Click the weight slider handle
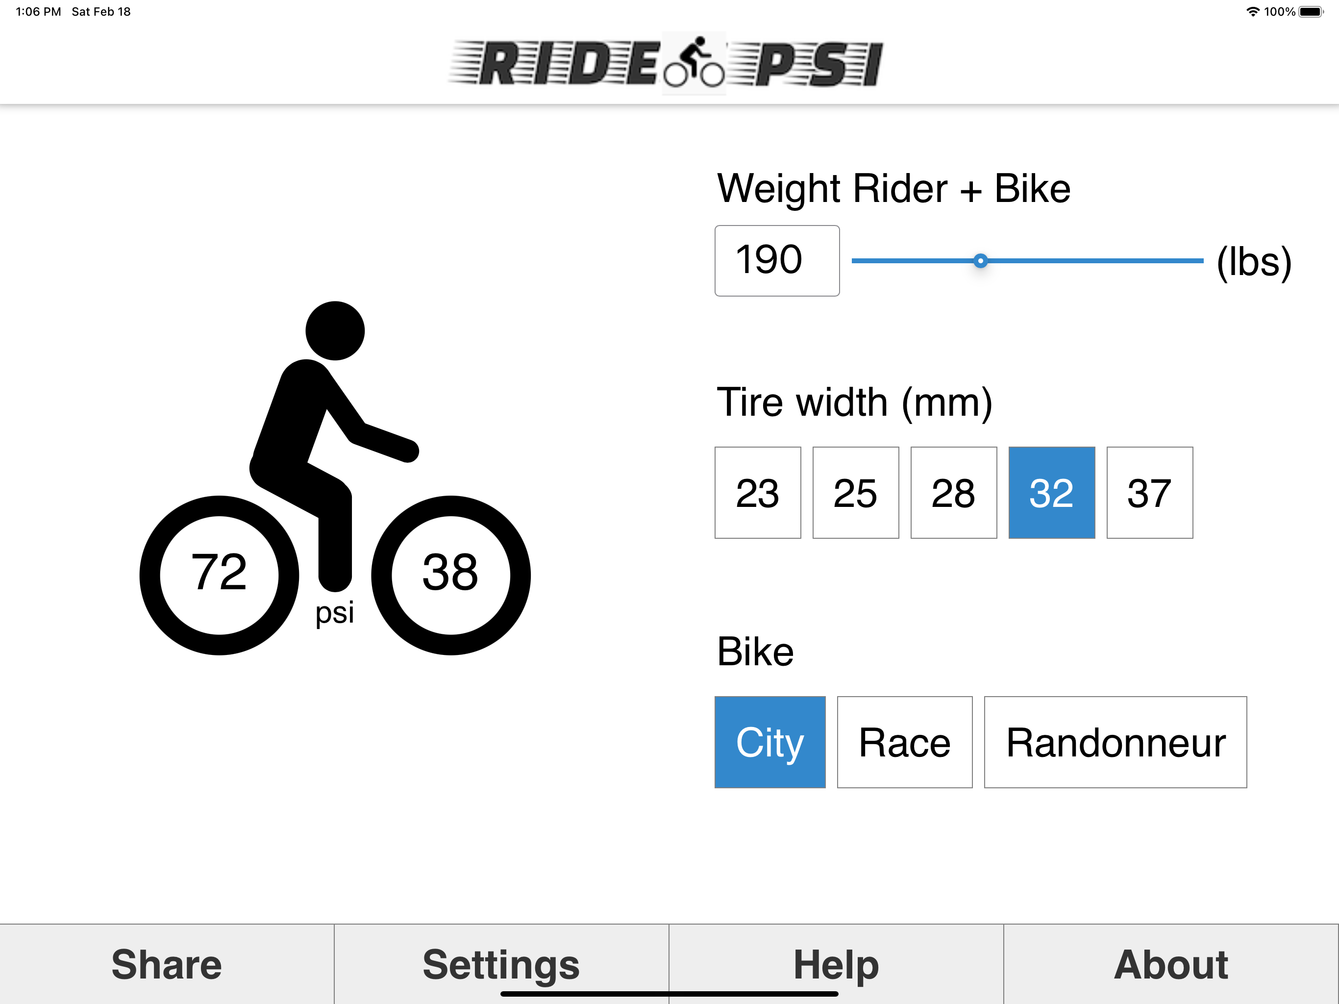This screenshot has height=1004, width=1339. click(981, 261)
